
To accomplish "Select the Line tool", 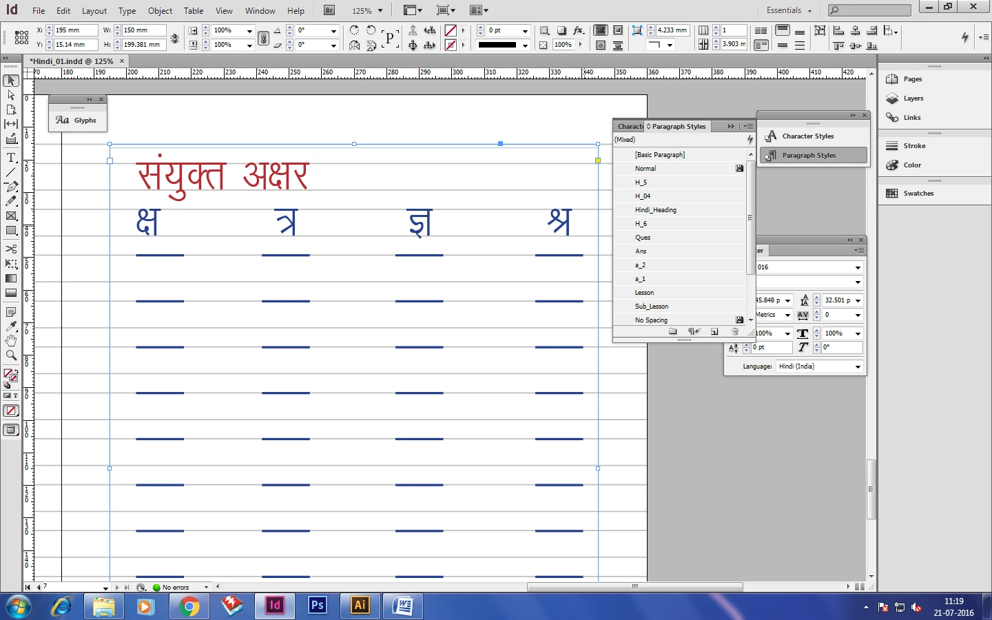I will [11, 172].
